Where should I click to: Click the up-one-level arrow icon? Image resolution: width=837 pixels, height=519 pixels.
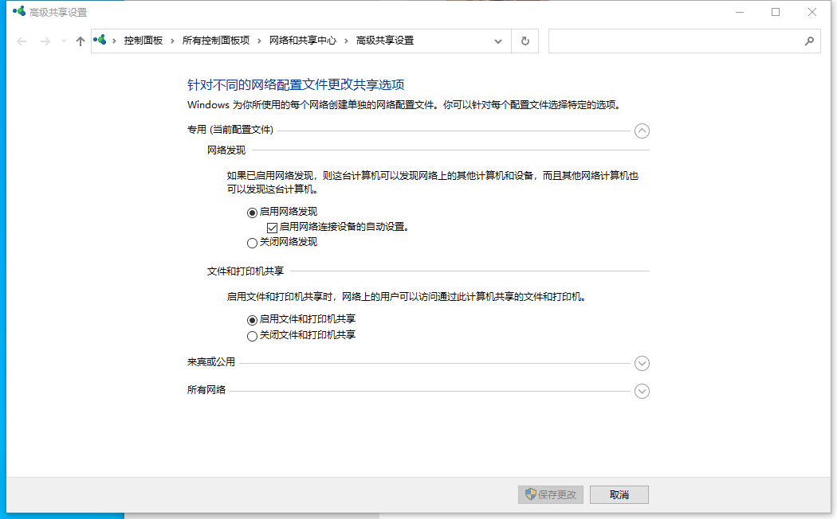[80, 41]
